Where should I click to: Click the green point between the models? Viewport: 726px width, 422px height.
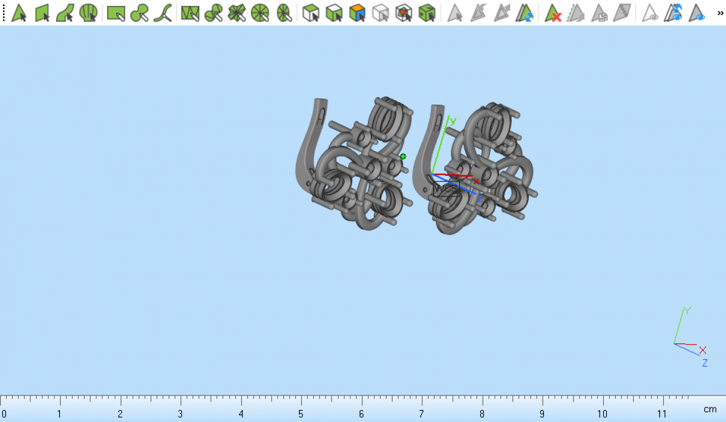(403, 157)
